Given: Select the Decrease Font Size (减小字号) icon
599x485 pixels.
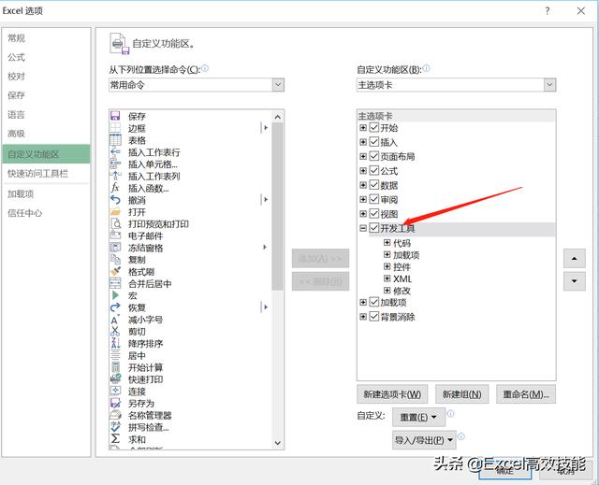Looking at the screenshot, I should (115, 320).
